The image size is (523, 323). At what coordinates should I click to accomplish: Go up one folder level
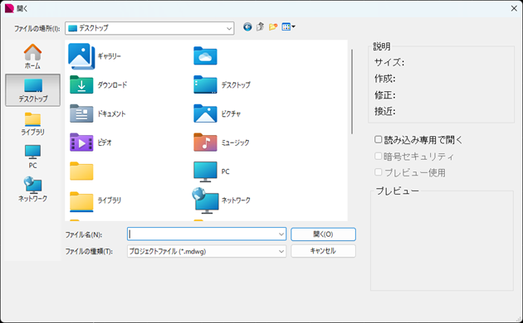point(260,27)
